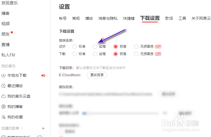211x137 pixels.
Task: Open 本地与下载 page
Action: coord(17,76)
